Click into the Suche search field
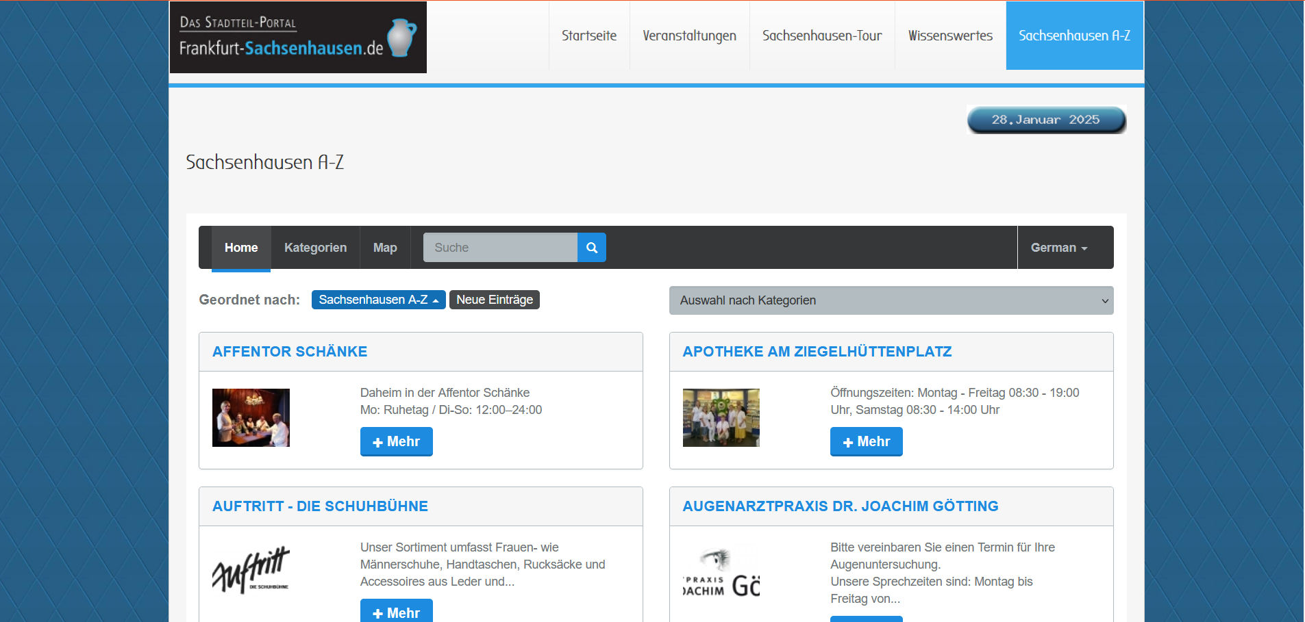 coord(500,248)
